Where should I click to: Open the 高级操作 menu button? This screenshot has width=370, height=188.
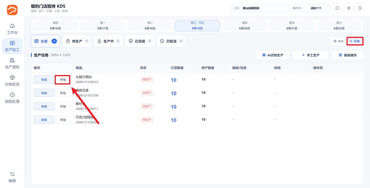(x=347, y=55)
